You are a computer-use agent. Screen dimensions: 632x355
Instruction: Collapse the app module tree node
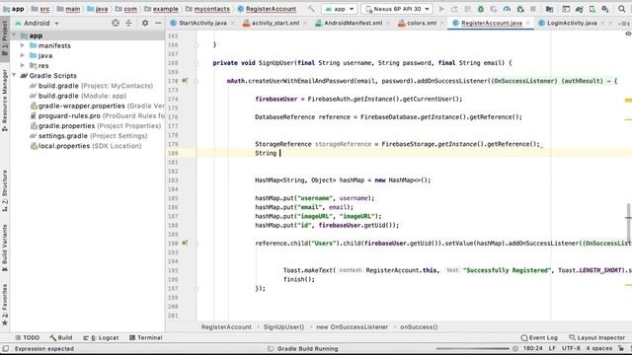15,35
